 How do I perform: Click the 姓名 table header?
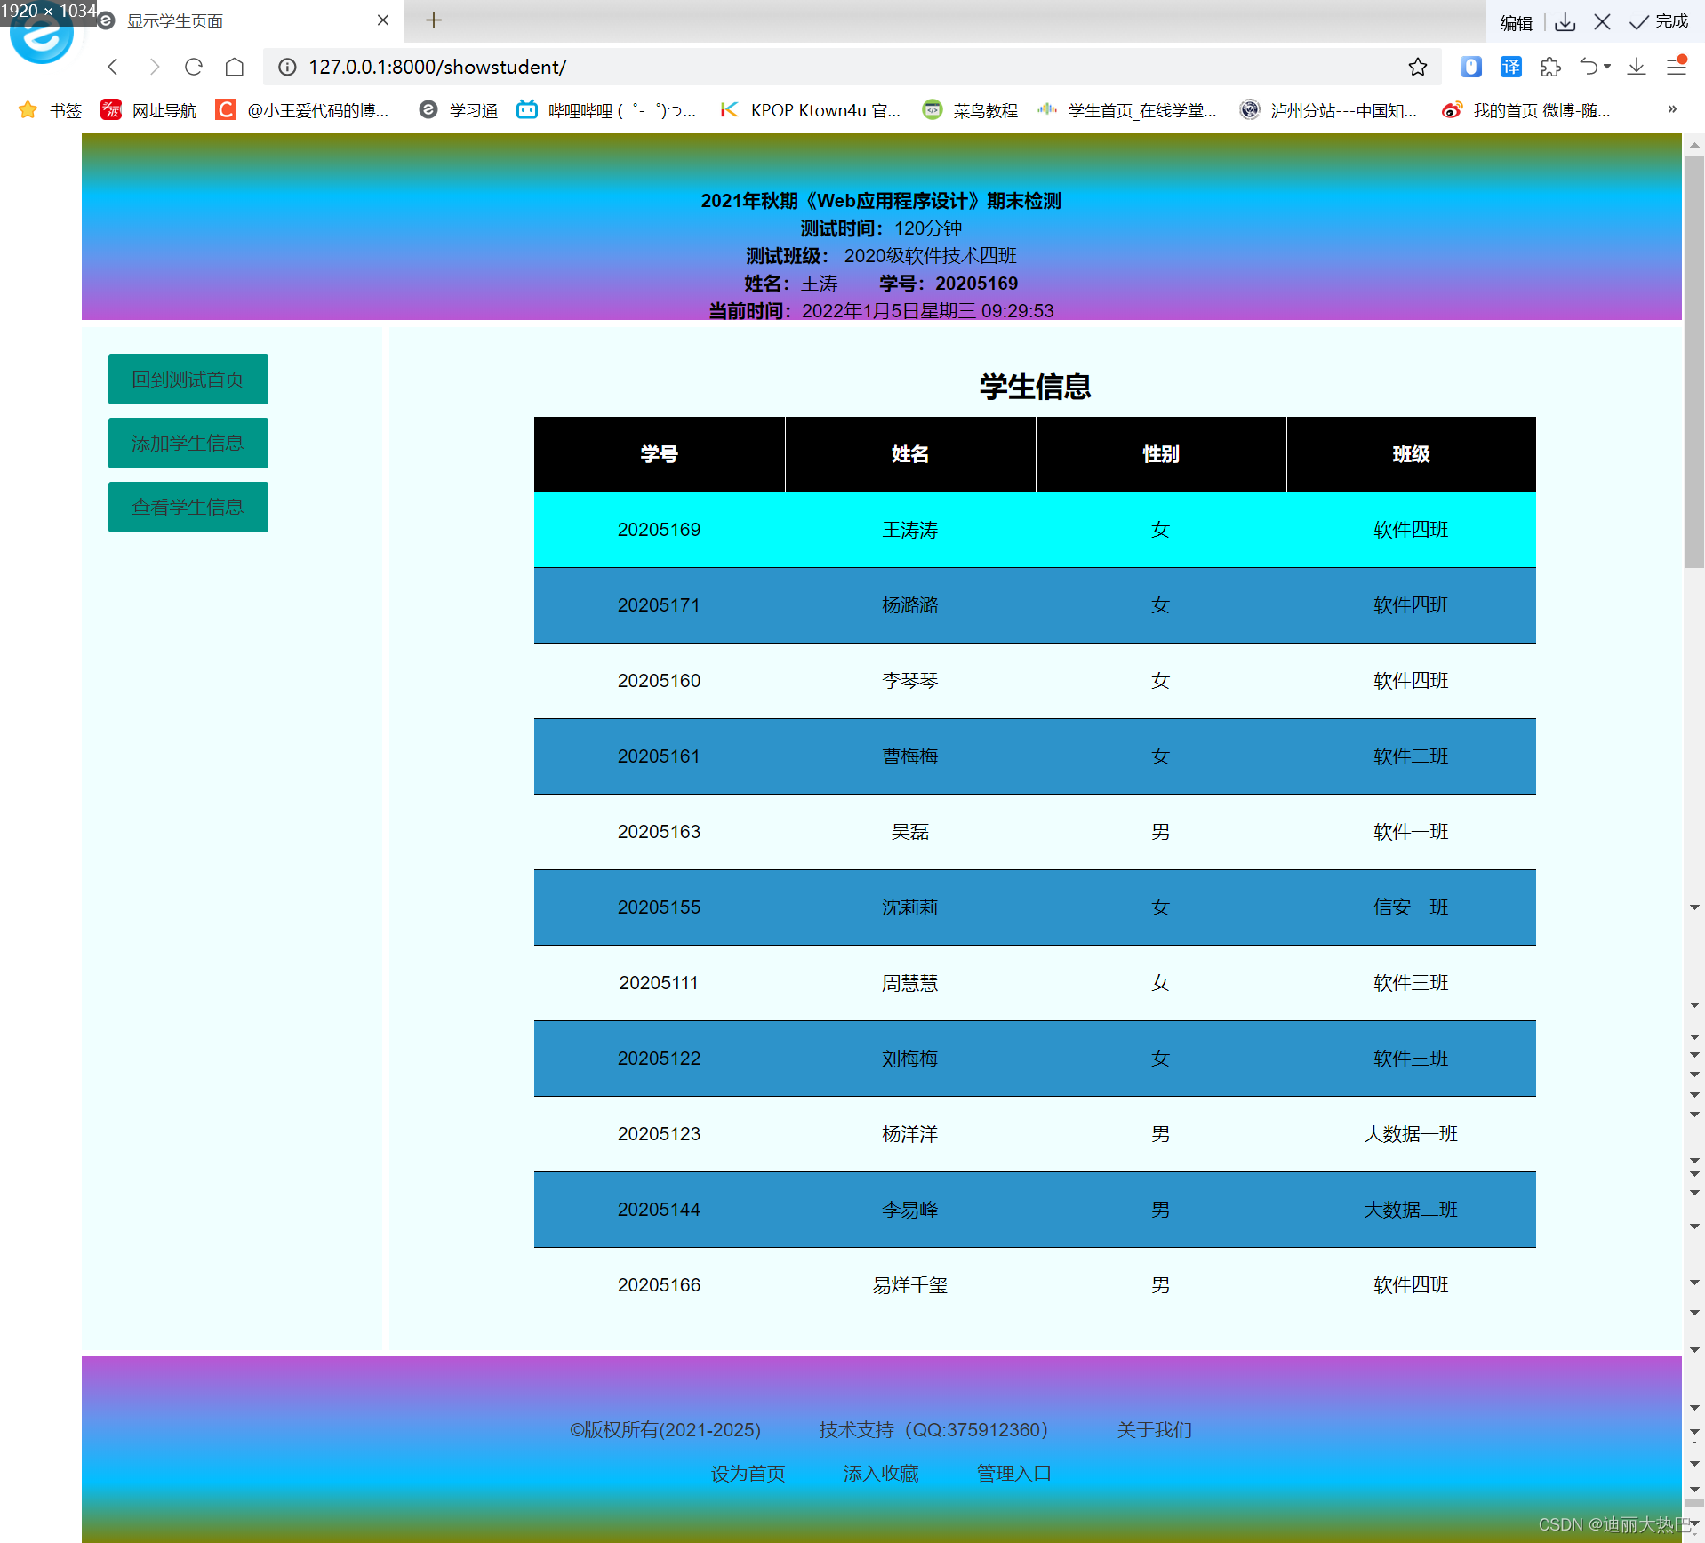click(x=910, y=454)
